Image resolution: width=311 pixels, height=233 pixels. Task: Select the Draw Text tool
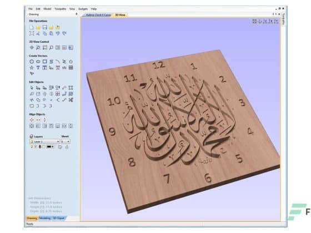coord(38,68)
